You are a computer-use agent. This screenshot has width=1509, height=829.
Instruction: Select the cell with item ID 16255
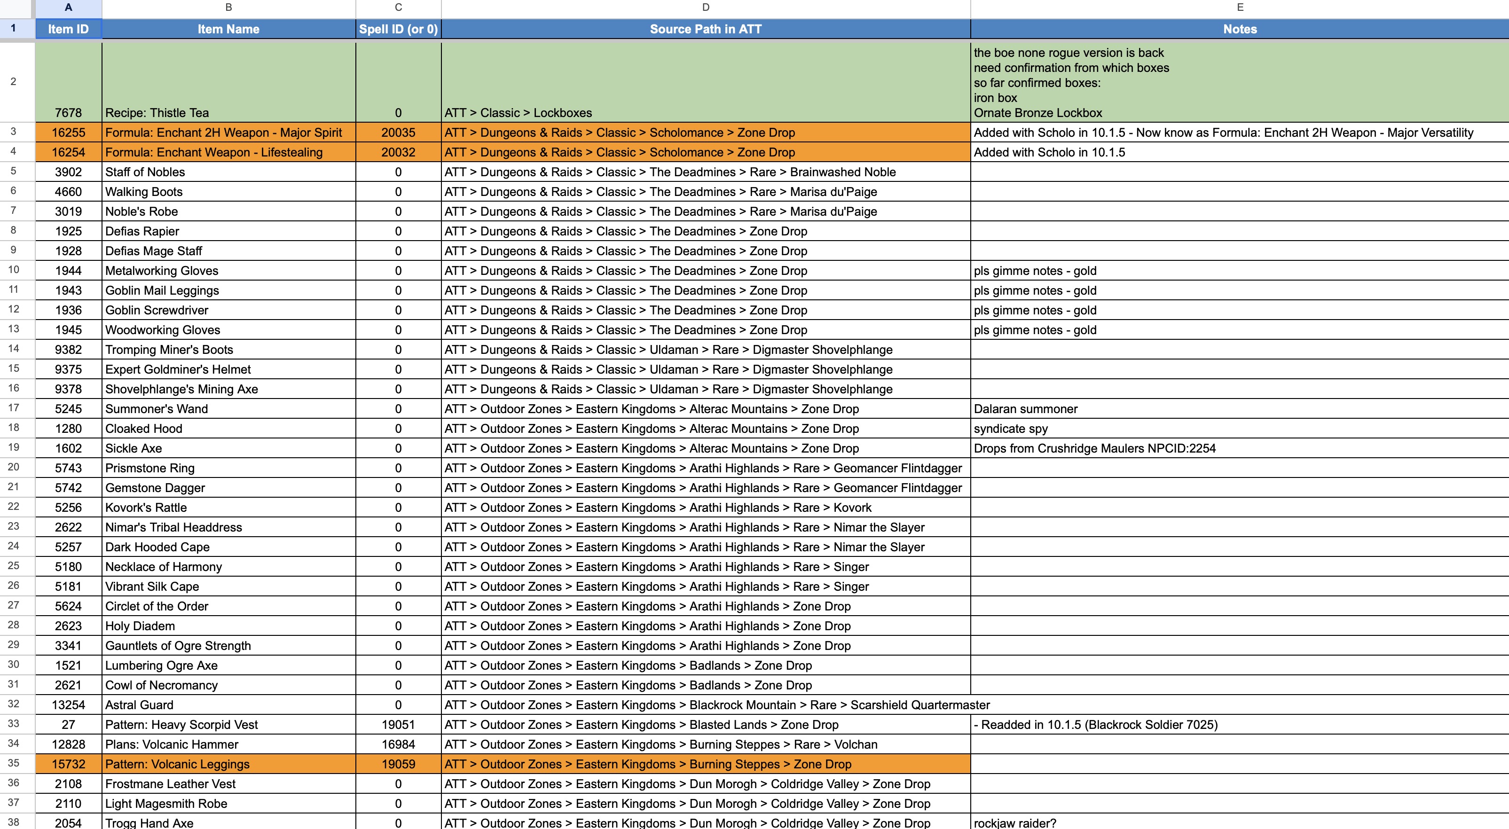click(69, 133)
